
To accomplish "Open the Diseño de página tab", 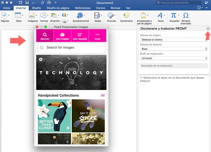I will point(58,8).
